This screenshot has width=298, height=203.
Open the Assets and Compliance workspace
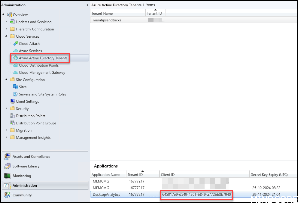pos(45,157)
